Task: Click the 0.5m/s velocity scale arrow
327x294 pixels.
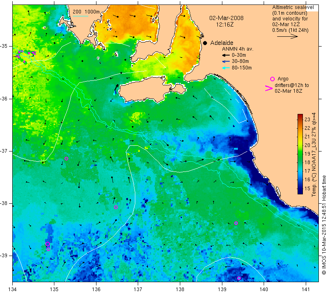Action: [x=287, y=36]
